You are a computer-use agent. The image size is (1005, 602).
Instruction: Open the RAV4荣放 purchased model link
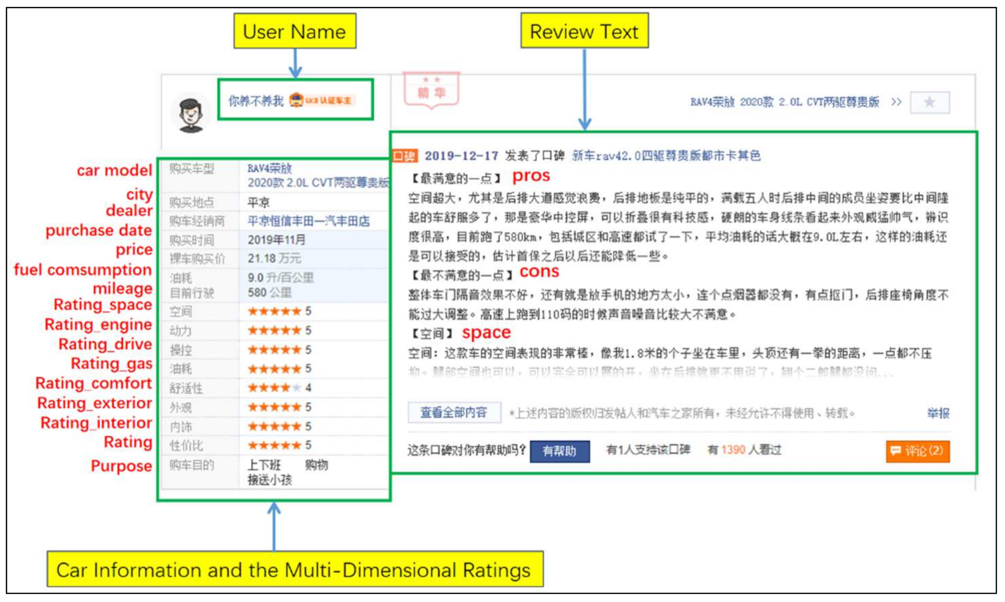coord(269,168)
